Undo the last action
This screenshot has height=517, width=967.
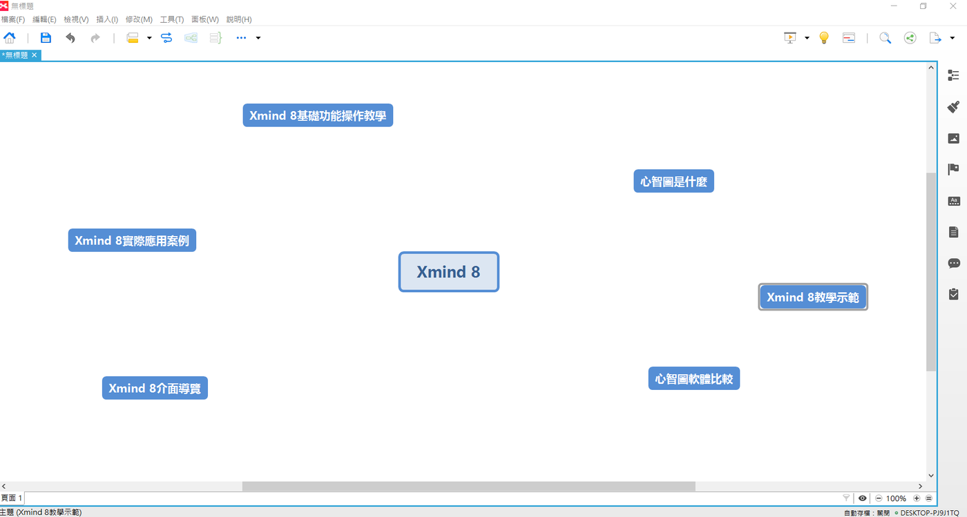[x=70, y=38]
